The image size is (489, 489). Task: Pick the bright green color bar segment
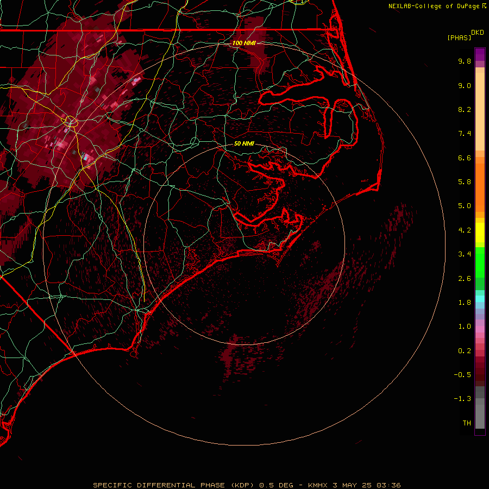[480, 262]
